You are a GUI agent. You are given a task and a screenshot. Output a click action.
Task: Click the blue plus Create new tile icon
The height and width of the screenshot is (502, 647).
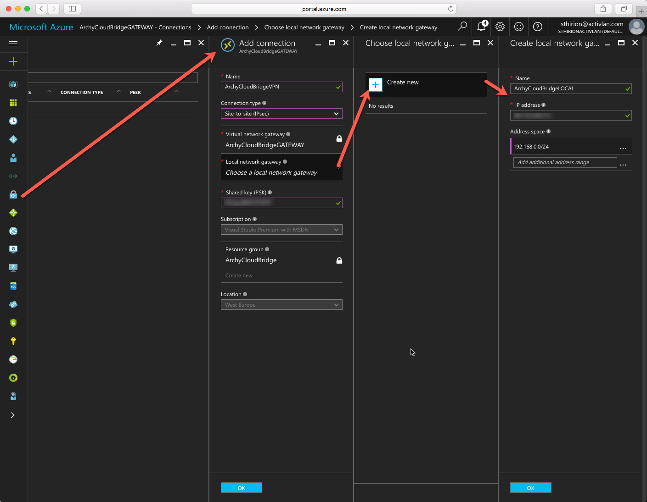coord(376,85)
